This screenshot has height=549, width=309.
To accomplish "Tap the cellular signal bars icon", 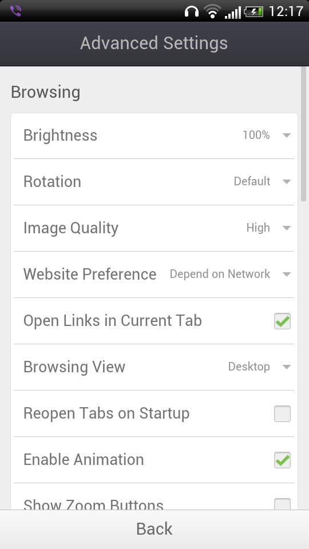I will click(x=233, y=12).
